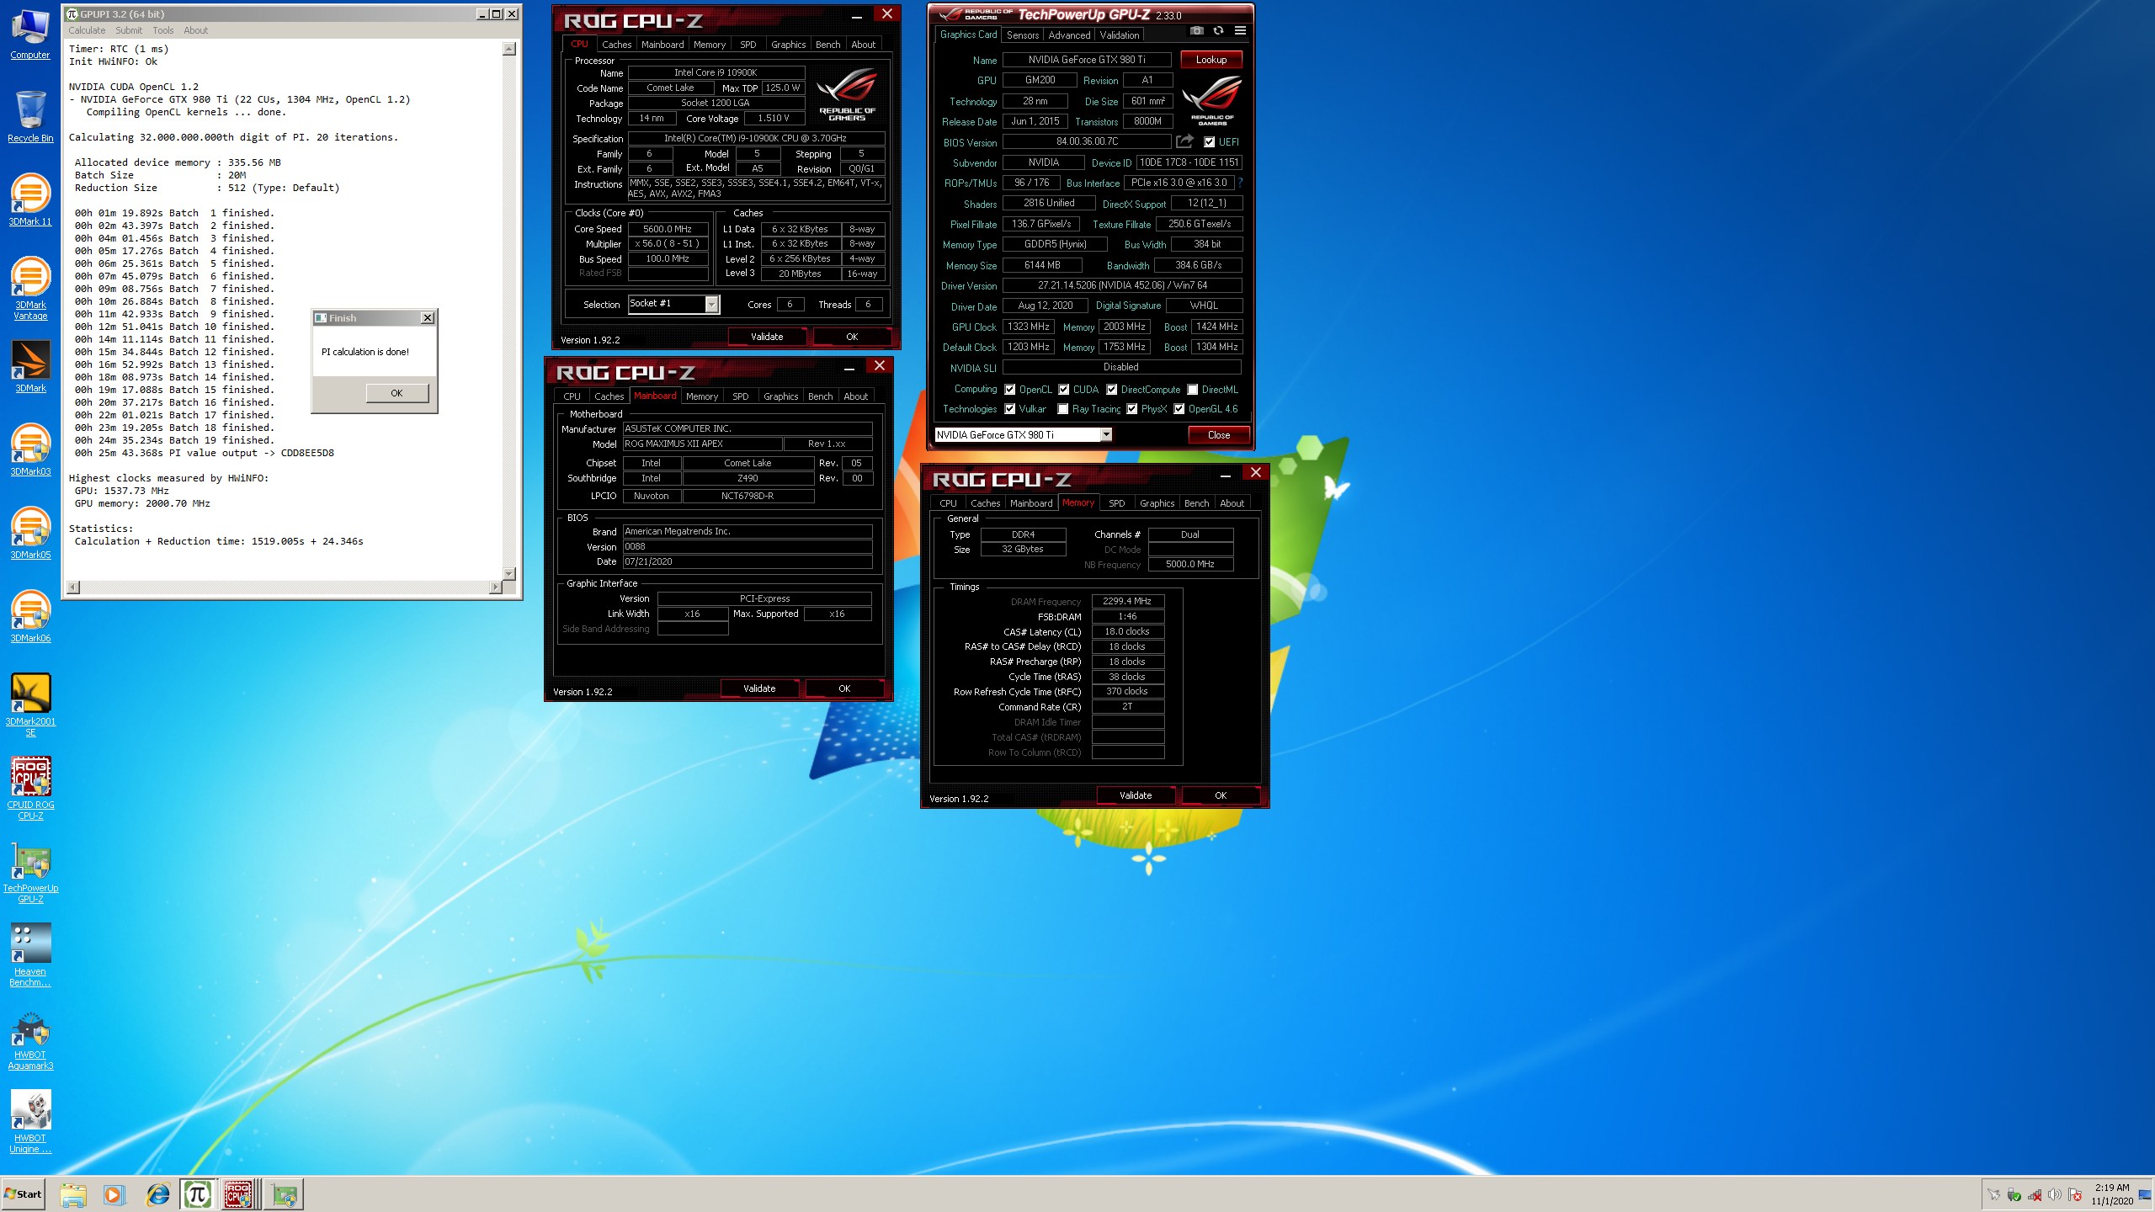Image resolution: width=2155 pixels, height=1212 pixels.
Task: Click the Start button
Action: (24, 1194)
